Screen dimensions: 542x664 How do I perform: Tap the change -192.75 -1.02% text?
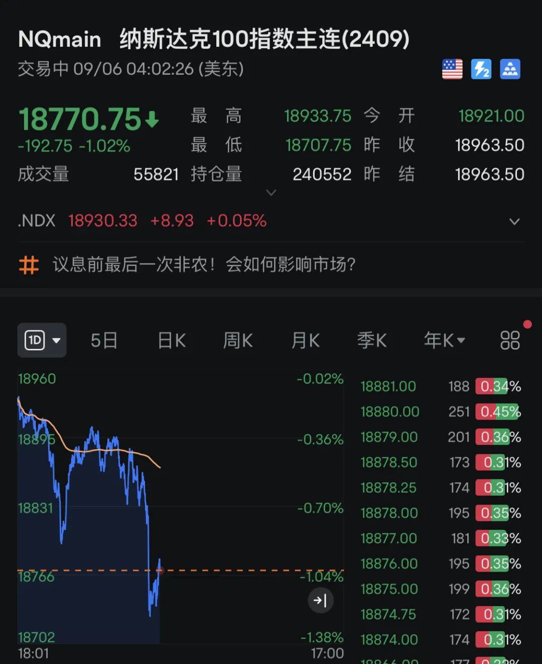click(x=74, y=146)
